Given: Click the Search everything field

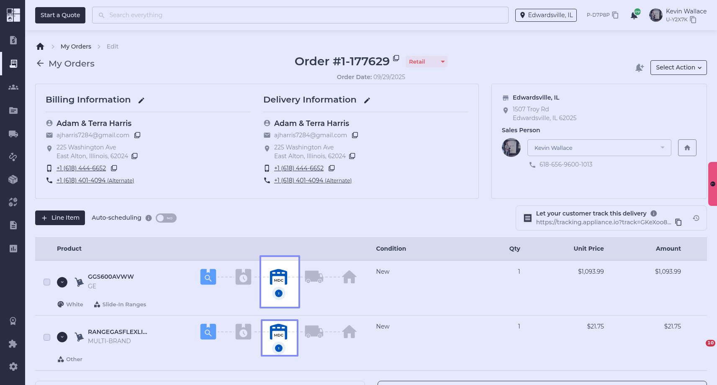Looking at the screenshot, I should (300, 15).
